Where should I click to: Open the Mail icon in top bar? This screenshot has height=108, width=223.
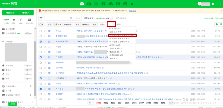[x=82, y=4]
